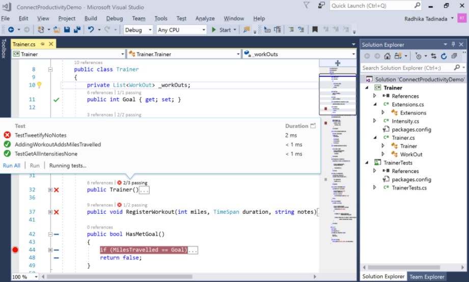469x282 pixels.
Task: Click the Save All icon
Action: coord(77,30)
